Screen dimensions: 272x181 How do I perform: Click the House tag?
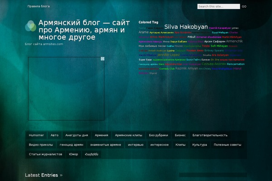pyautogui.click(x=179, y=46)
